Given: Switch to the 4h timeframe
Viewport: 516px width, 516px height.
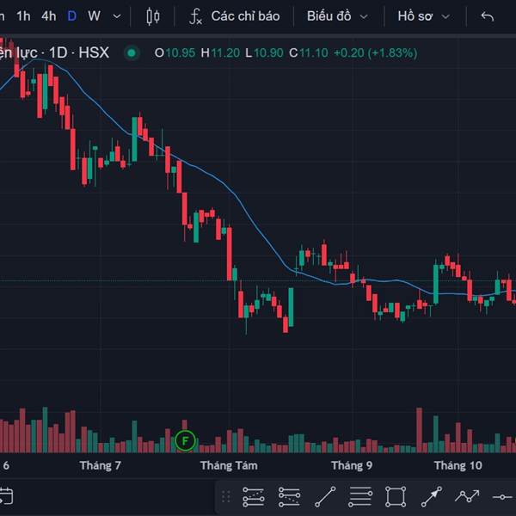Looking at the screenshot, I should (49, 15).
